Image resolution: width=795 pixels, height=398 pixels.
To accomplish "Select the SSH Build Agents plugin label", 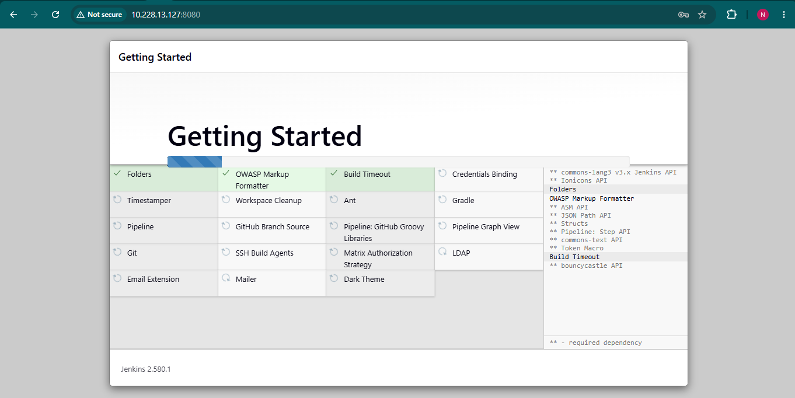I will pyautogui.click(x=264, y=253).
